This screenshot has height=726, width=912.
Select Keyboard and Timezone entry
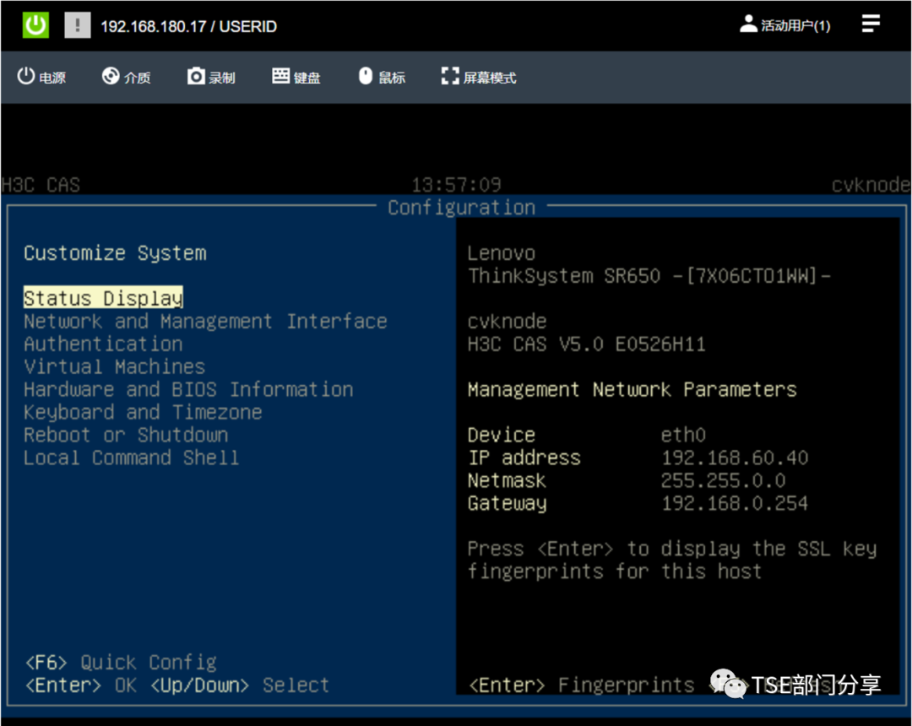143,412
